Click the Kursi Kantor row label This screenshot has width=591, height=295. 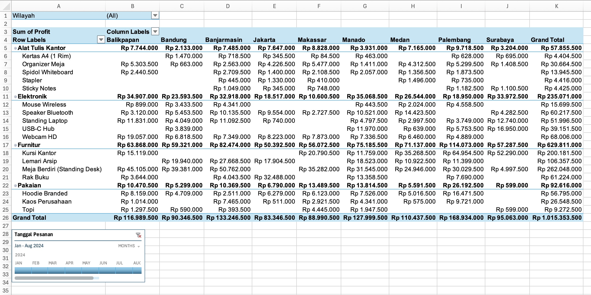(x=39, y=153)
